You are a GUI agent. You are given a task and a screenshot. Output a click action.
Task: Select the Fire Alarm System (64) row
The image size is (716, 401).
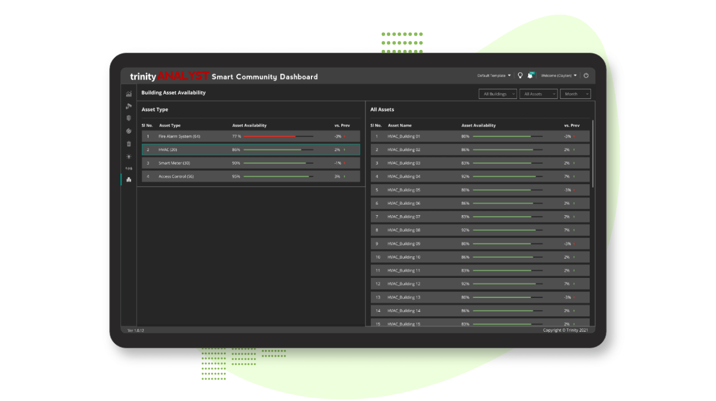coord(250,136)
